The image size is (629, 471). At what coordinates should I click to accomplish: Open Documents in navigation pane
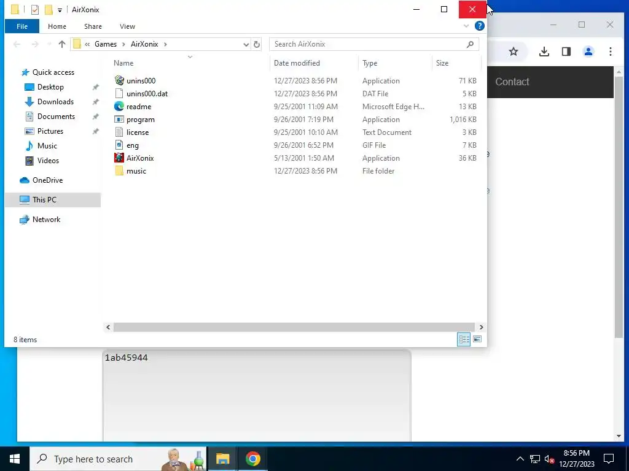point(56,117)
